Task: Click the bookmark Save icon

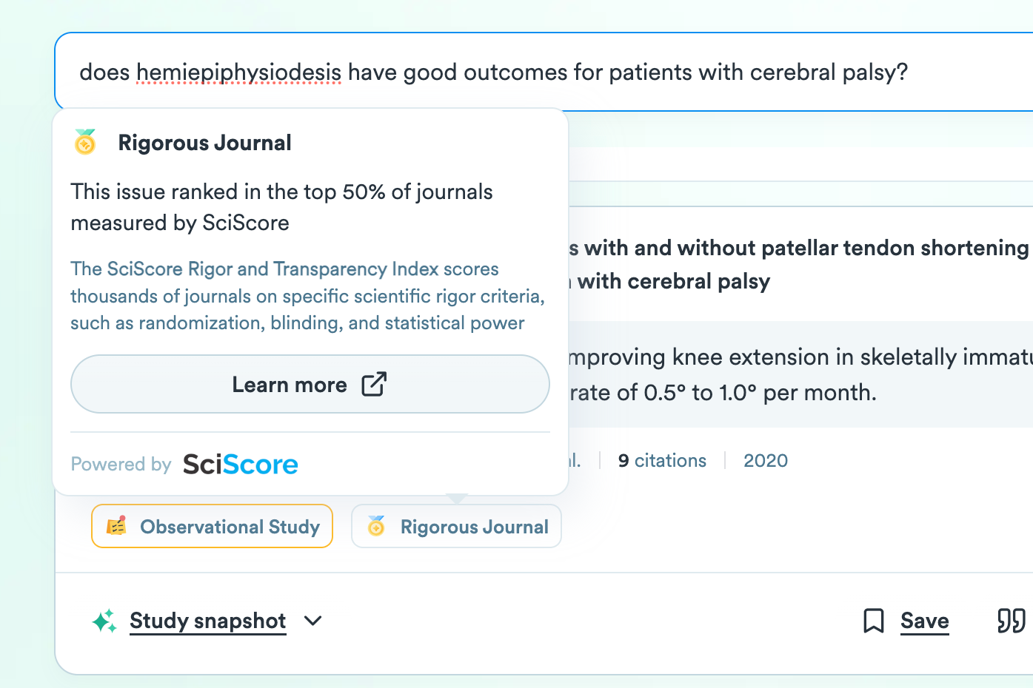Action: [x=874, y=621]
